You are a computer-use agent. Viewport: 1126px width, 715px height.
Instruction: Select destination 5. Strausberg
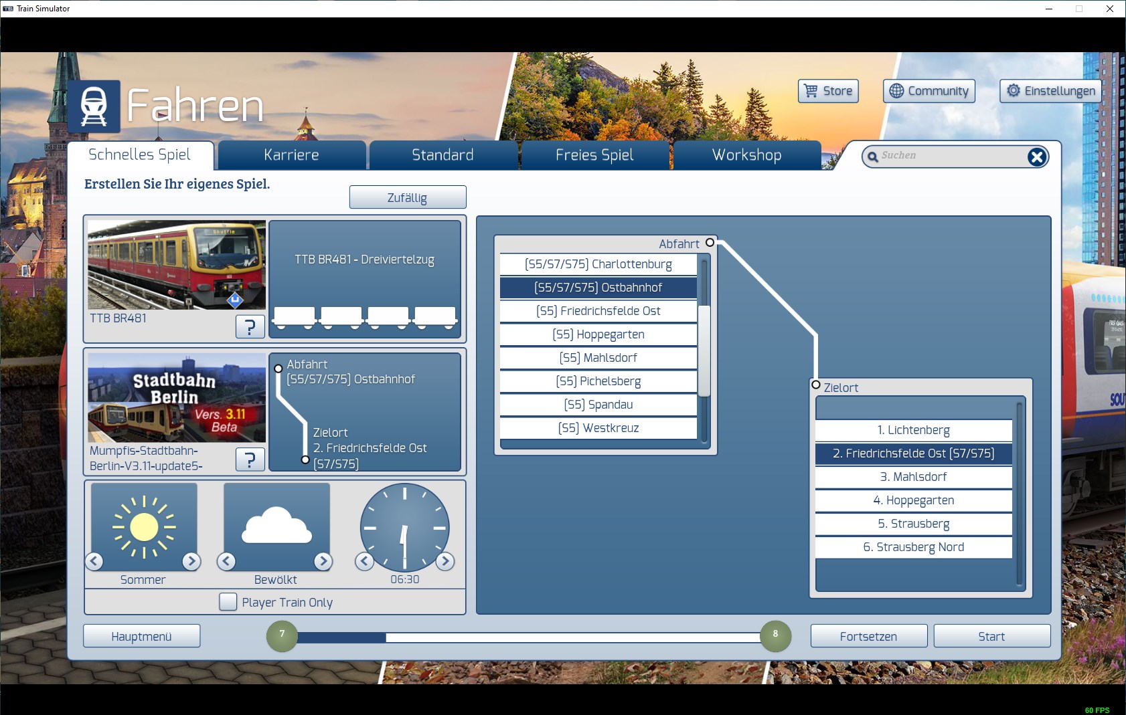click(x=914, y=524)
